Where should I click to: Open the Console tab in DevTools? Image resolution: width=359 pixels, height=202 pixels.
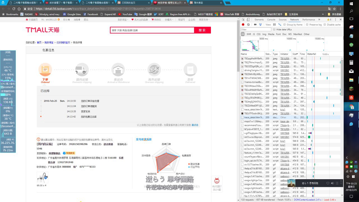point(271,20)
